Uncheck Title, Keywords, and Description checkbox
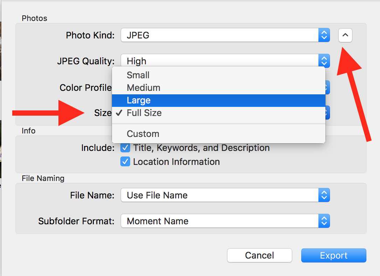This screenshot has width=380, height=276. tap(125, 148)
